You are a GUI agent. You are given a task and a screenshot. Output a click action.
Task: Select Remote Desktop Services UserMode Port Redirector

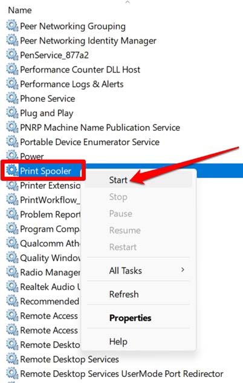point(121,374)
